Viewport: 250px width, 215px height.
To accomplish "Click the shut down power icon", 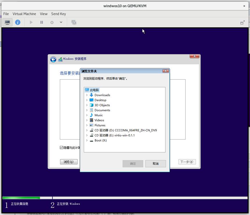I will pos(52,22).
